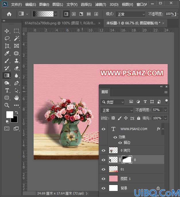Lock transparent pixels for the layer
Viewport: 180px width, 197px height.
[113, 118]
